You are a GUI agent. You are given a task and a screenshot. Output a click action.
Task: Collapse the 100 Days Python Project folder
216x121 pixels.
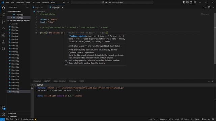[x=8, y=21]
